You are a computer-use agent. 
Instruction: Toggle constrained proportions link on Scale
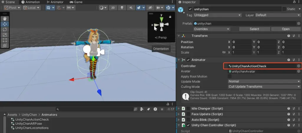coord(224,52)
